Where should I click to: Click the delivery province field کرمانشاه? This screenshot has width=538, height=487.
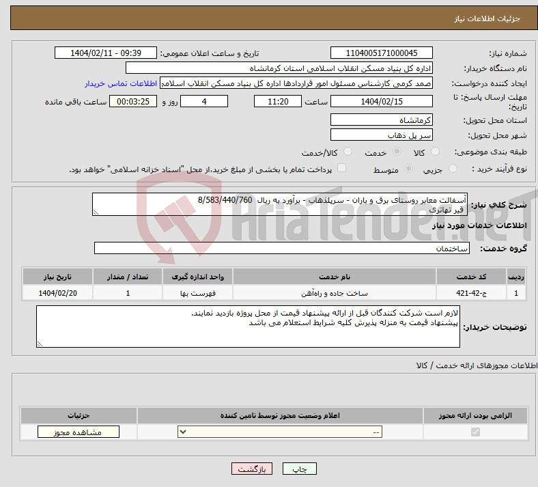tap(381, 120)
